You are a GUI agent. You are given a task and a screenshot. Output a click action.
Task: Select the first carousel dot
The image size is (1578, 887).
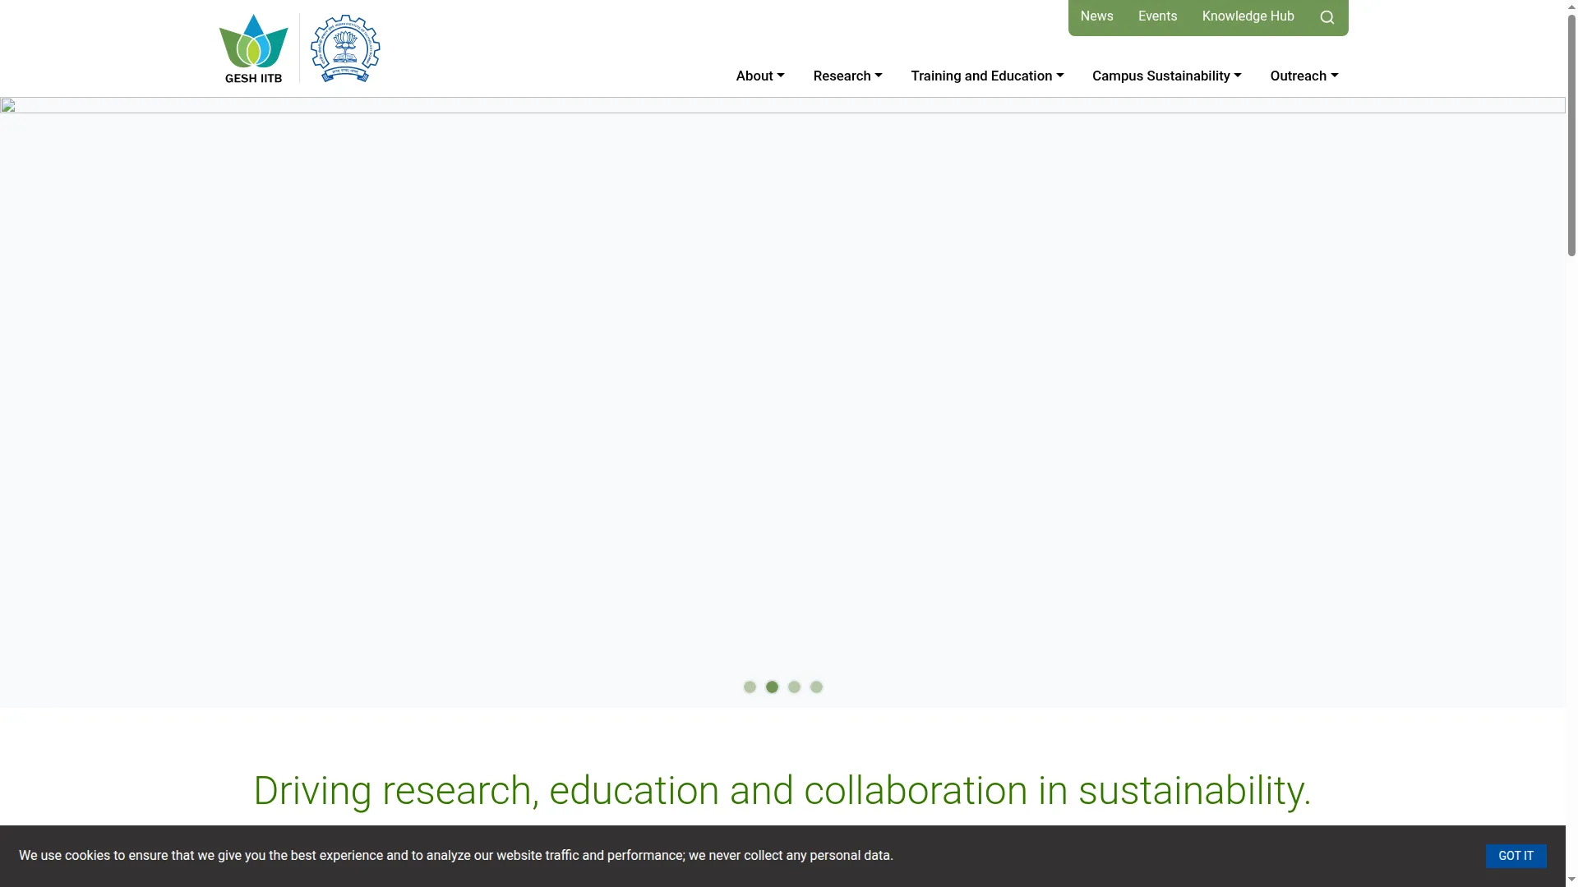tap(750, 687)
